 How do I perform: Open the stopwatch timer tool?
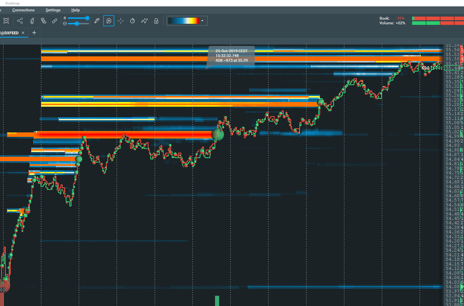pyautogui.click(x=132, y=21)
